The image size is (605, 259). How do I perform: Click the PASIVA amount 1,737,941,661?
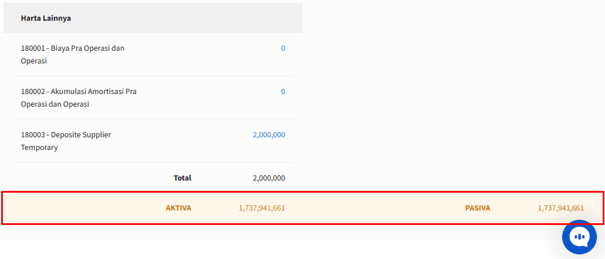tap(560, 208)
